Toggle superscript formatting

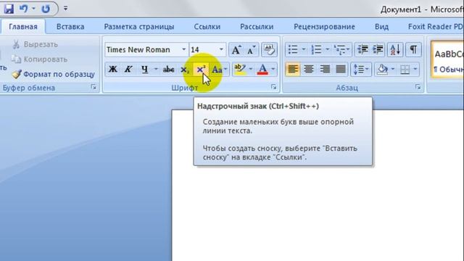(201, 70)
